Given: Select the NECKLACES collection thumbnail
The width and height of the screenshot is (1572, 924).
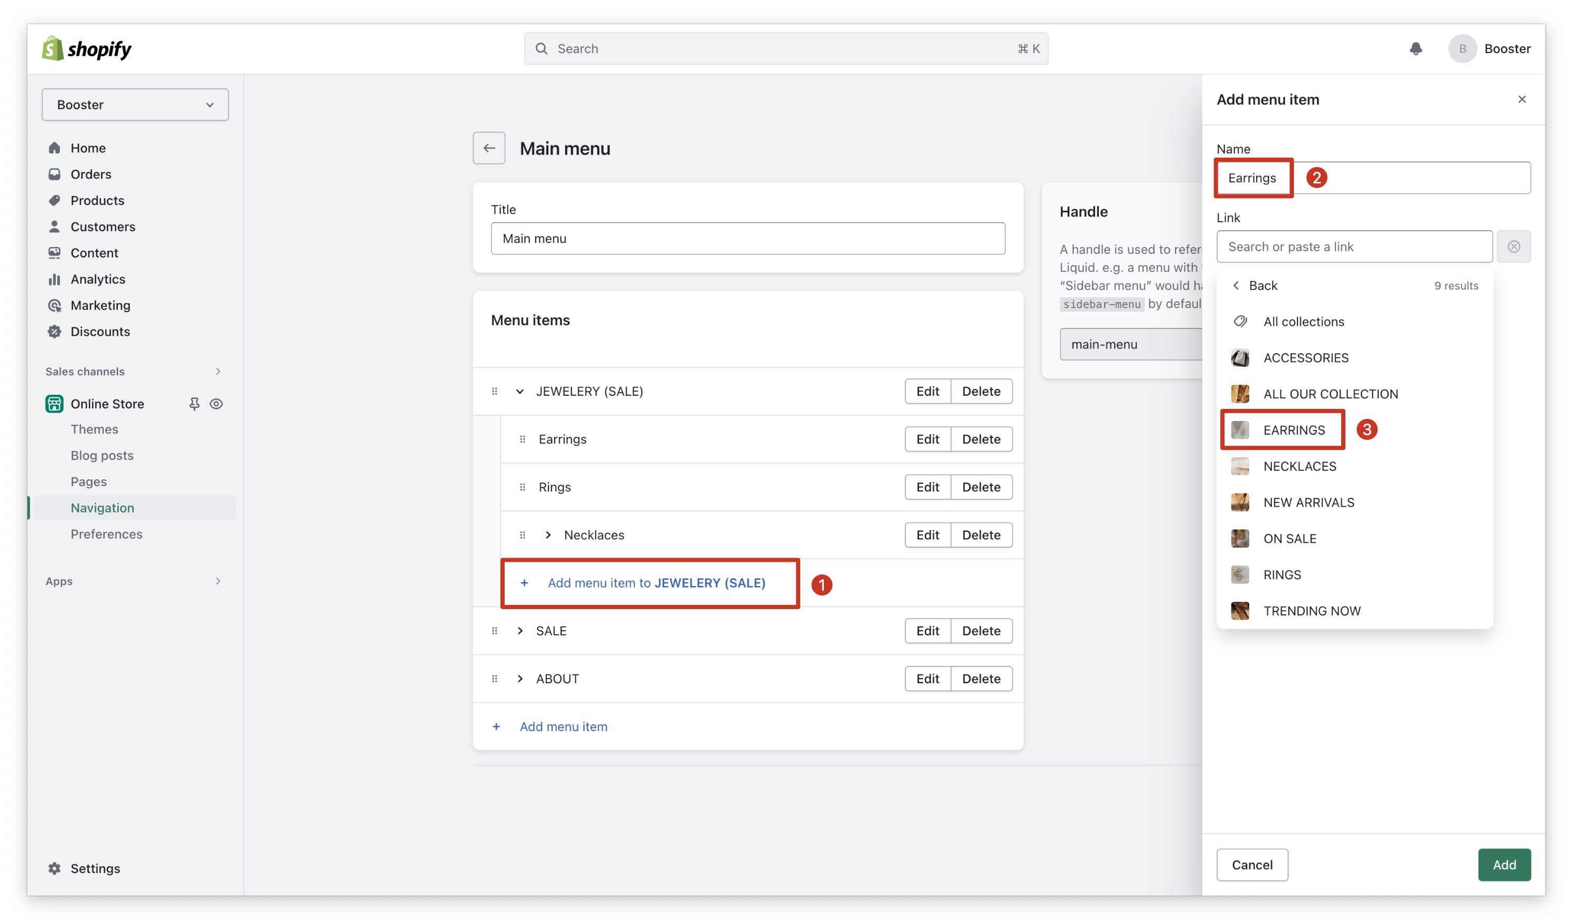Looking at the screenshot, I should click(1240, 466).
